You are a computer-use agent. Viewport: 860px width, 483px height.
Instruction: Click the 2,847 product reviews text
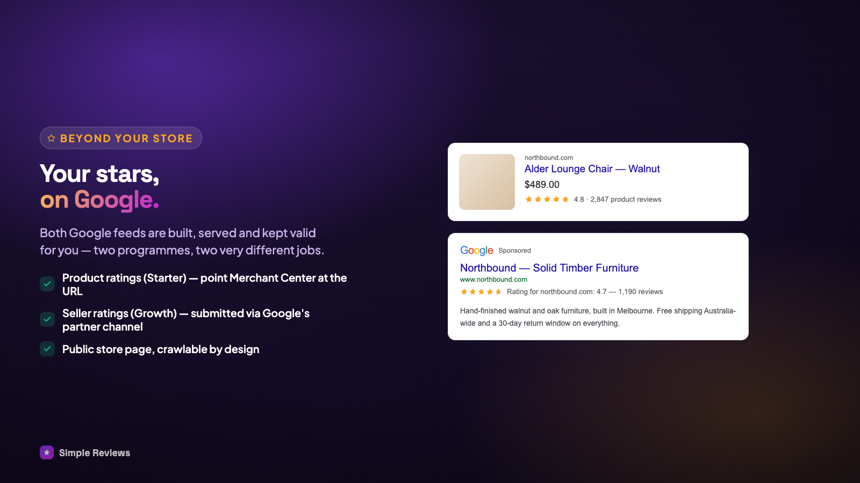[626, 199]
